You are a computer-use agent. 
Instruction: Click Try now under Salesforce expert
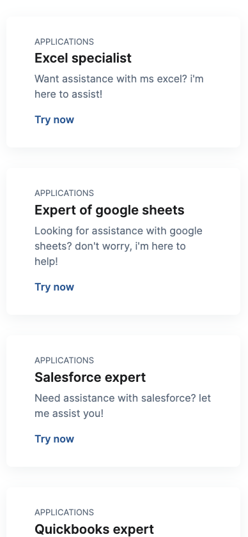[54, 439]
